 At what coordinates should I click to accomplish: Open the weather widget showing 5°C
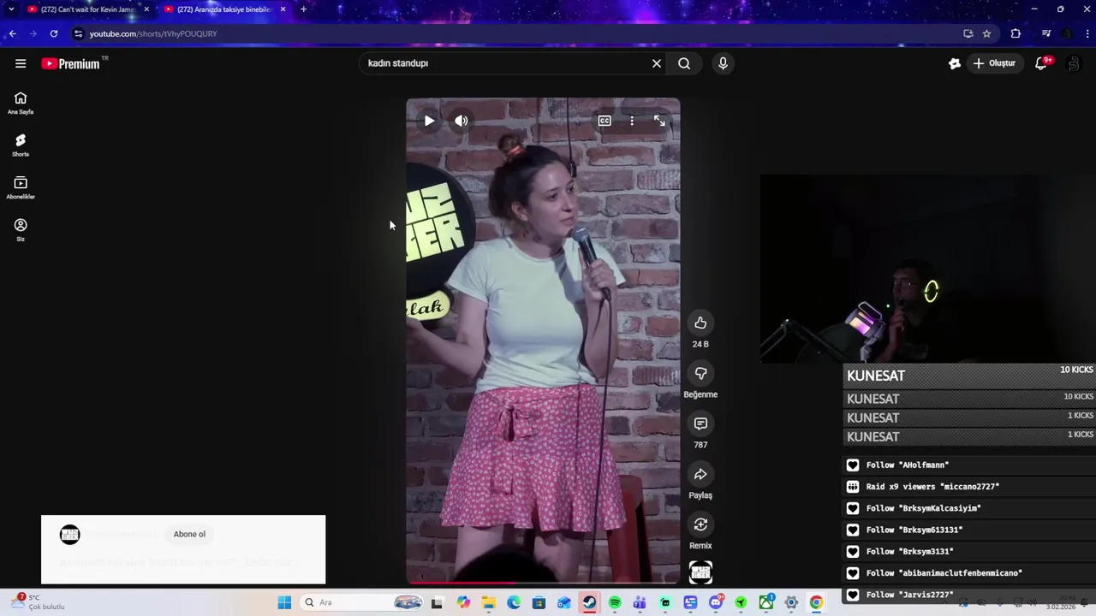(x=39, y=602)
